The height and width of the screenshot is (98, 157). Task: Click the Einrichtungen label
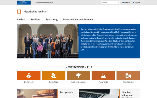pyautogui.click(x=128, y=82)
